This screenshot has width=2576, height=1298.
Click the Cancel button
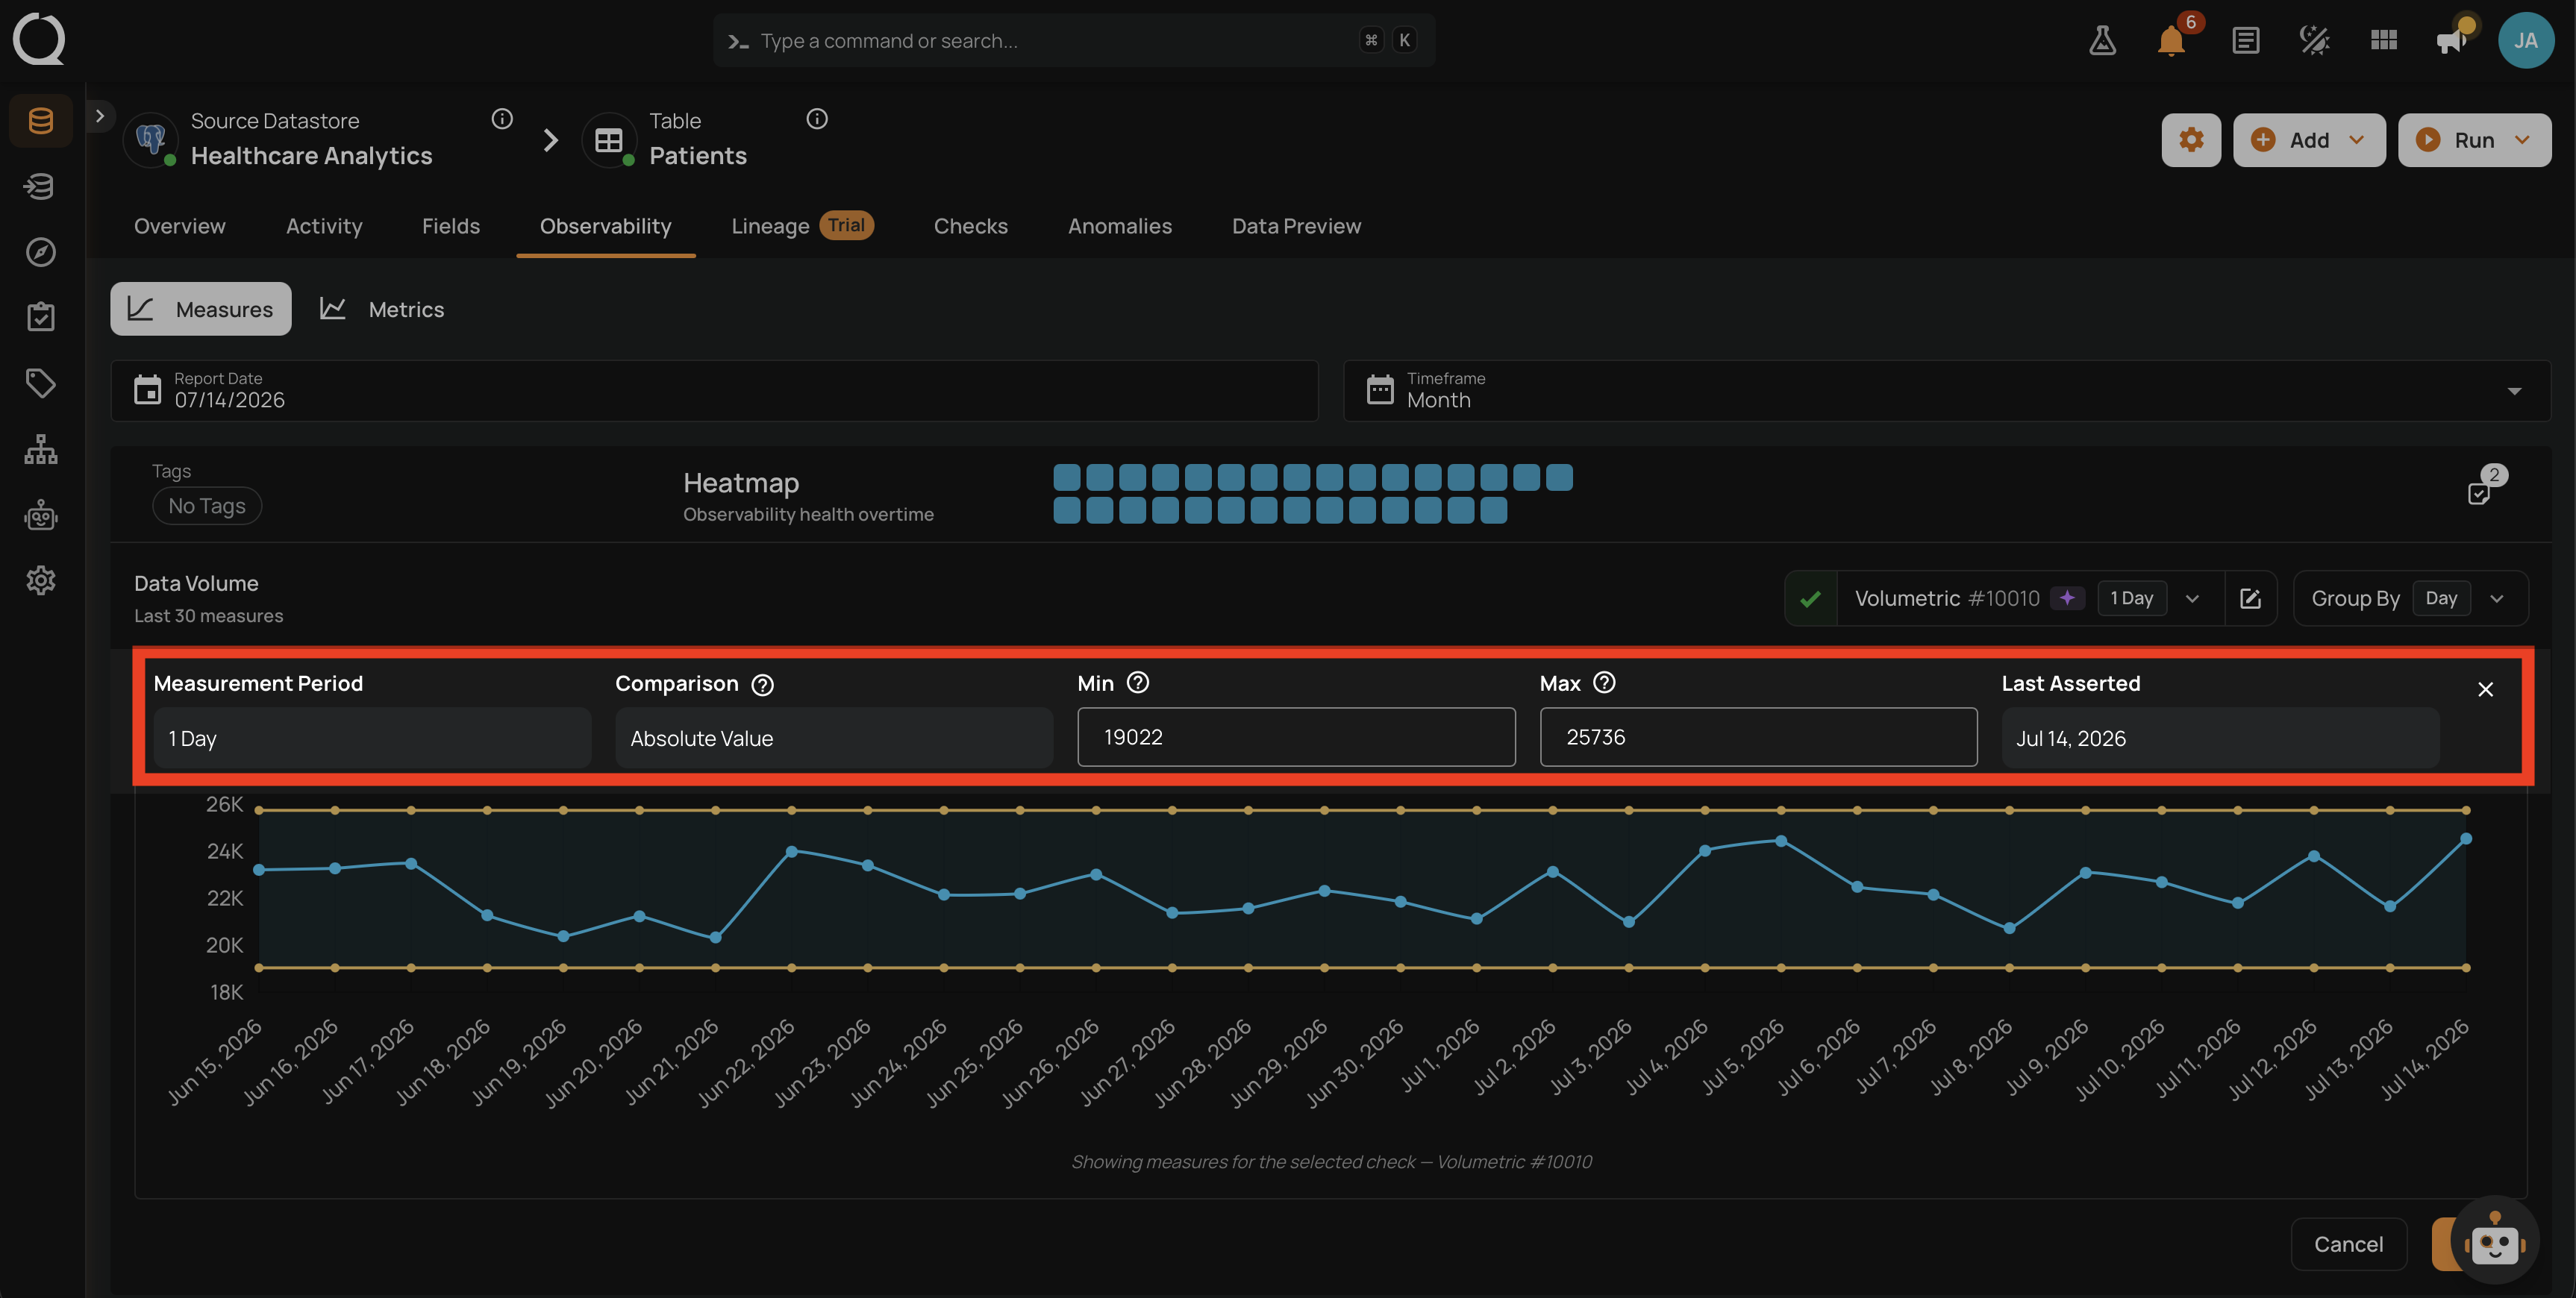(2348, 1244)
